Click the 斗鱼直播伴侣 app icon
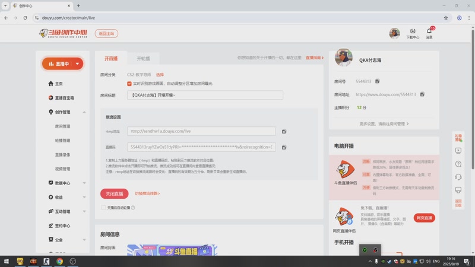This screenshot has height=267, width=475. 346,169
